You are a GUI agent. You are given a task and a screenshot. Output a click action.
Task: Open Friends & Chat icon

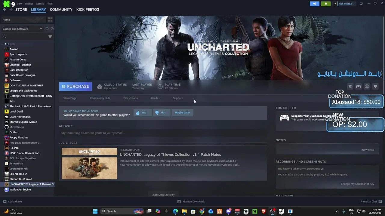pyautogui.click(x=380, y=202)
